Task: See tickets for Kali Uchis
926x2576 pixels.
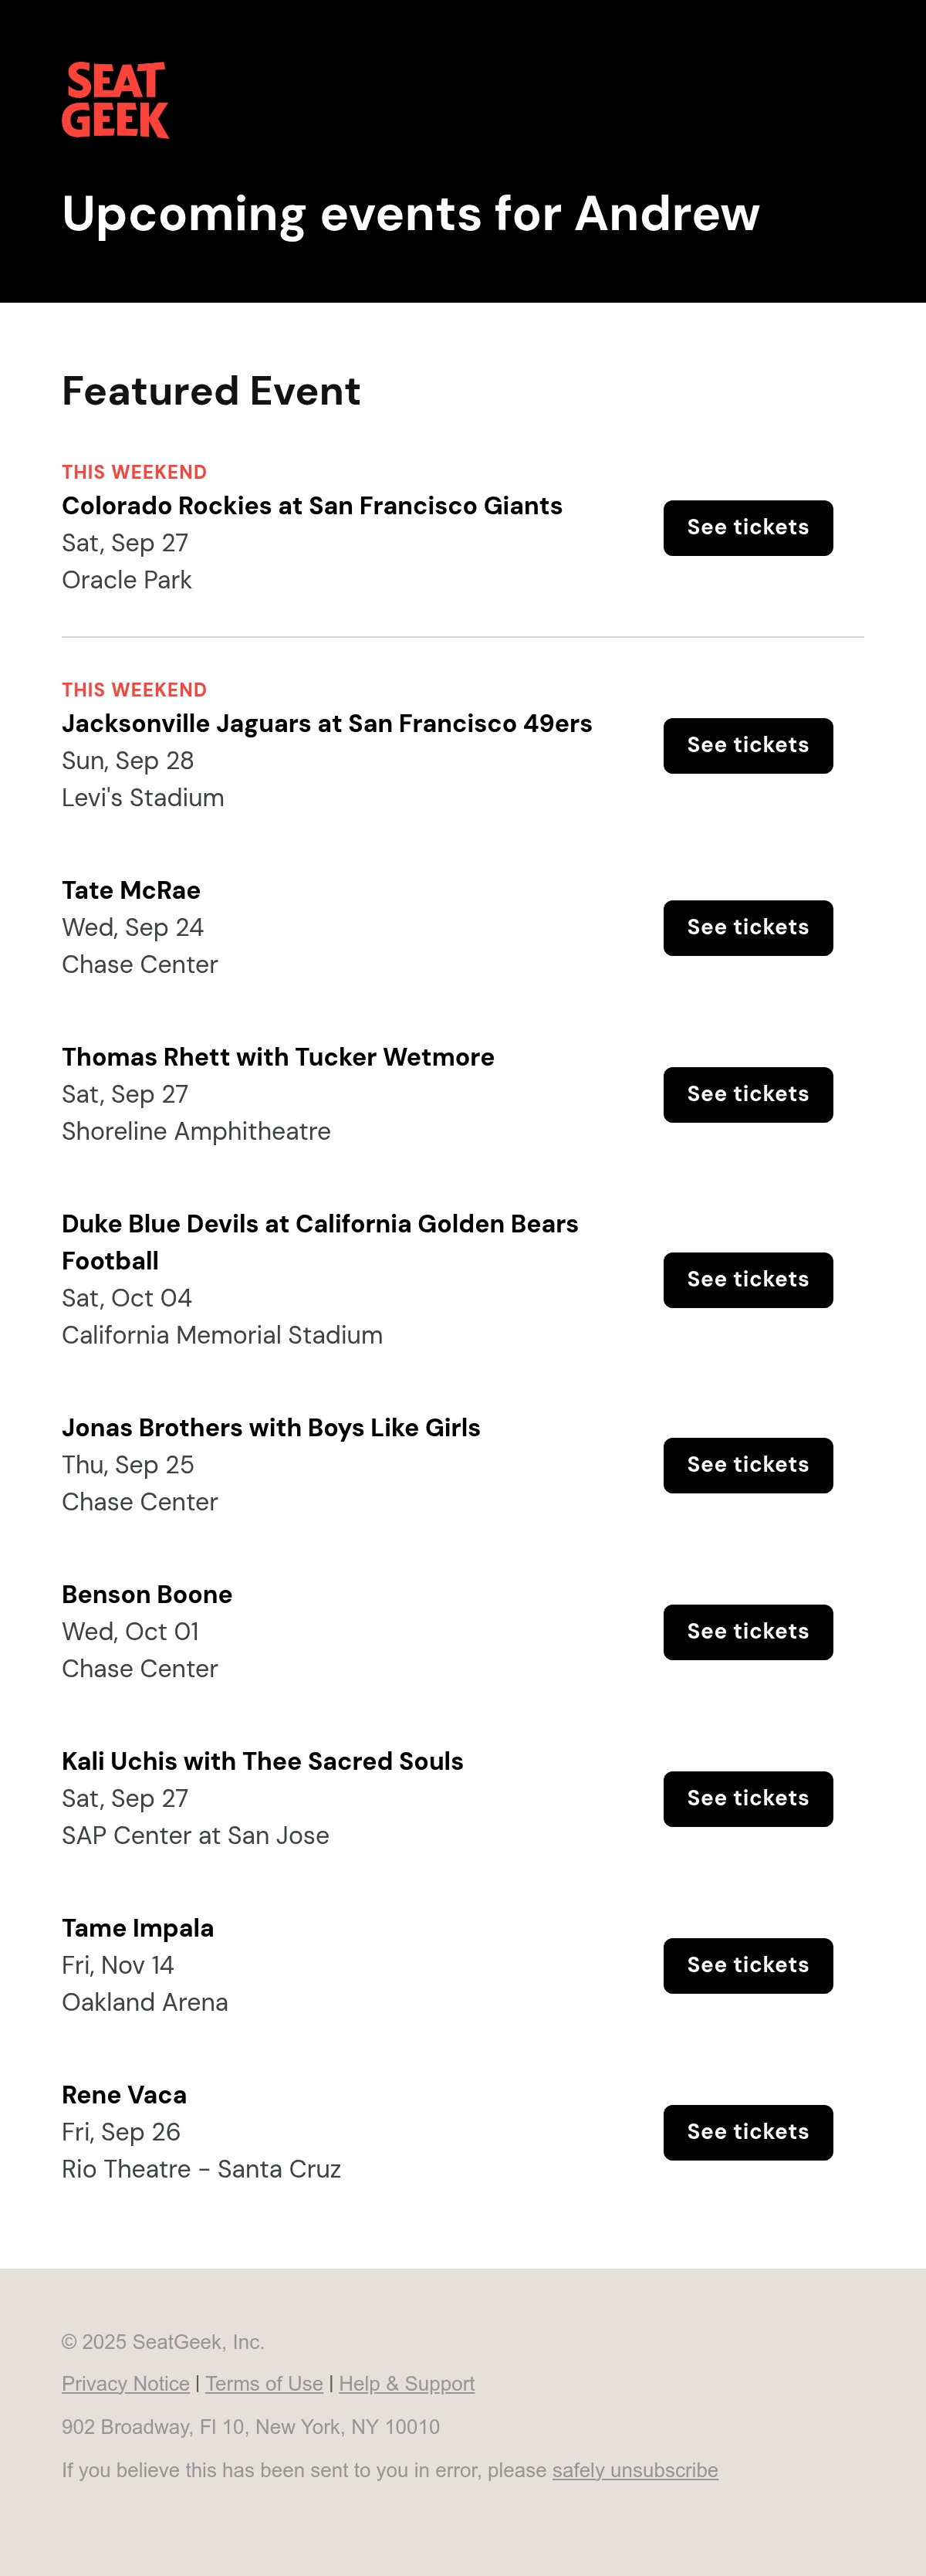Action: pyautogui.click(x=747, y=1799)
